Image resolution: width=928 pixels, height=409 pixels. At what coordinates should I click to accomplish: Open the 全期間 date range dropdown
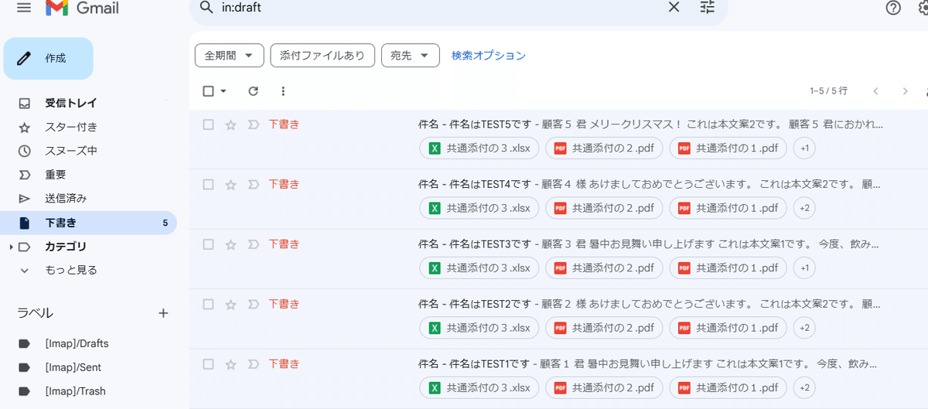tap(229, 56)
